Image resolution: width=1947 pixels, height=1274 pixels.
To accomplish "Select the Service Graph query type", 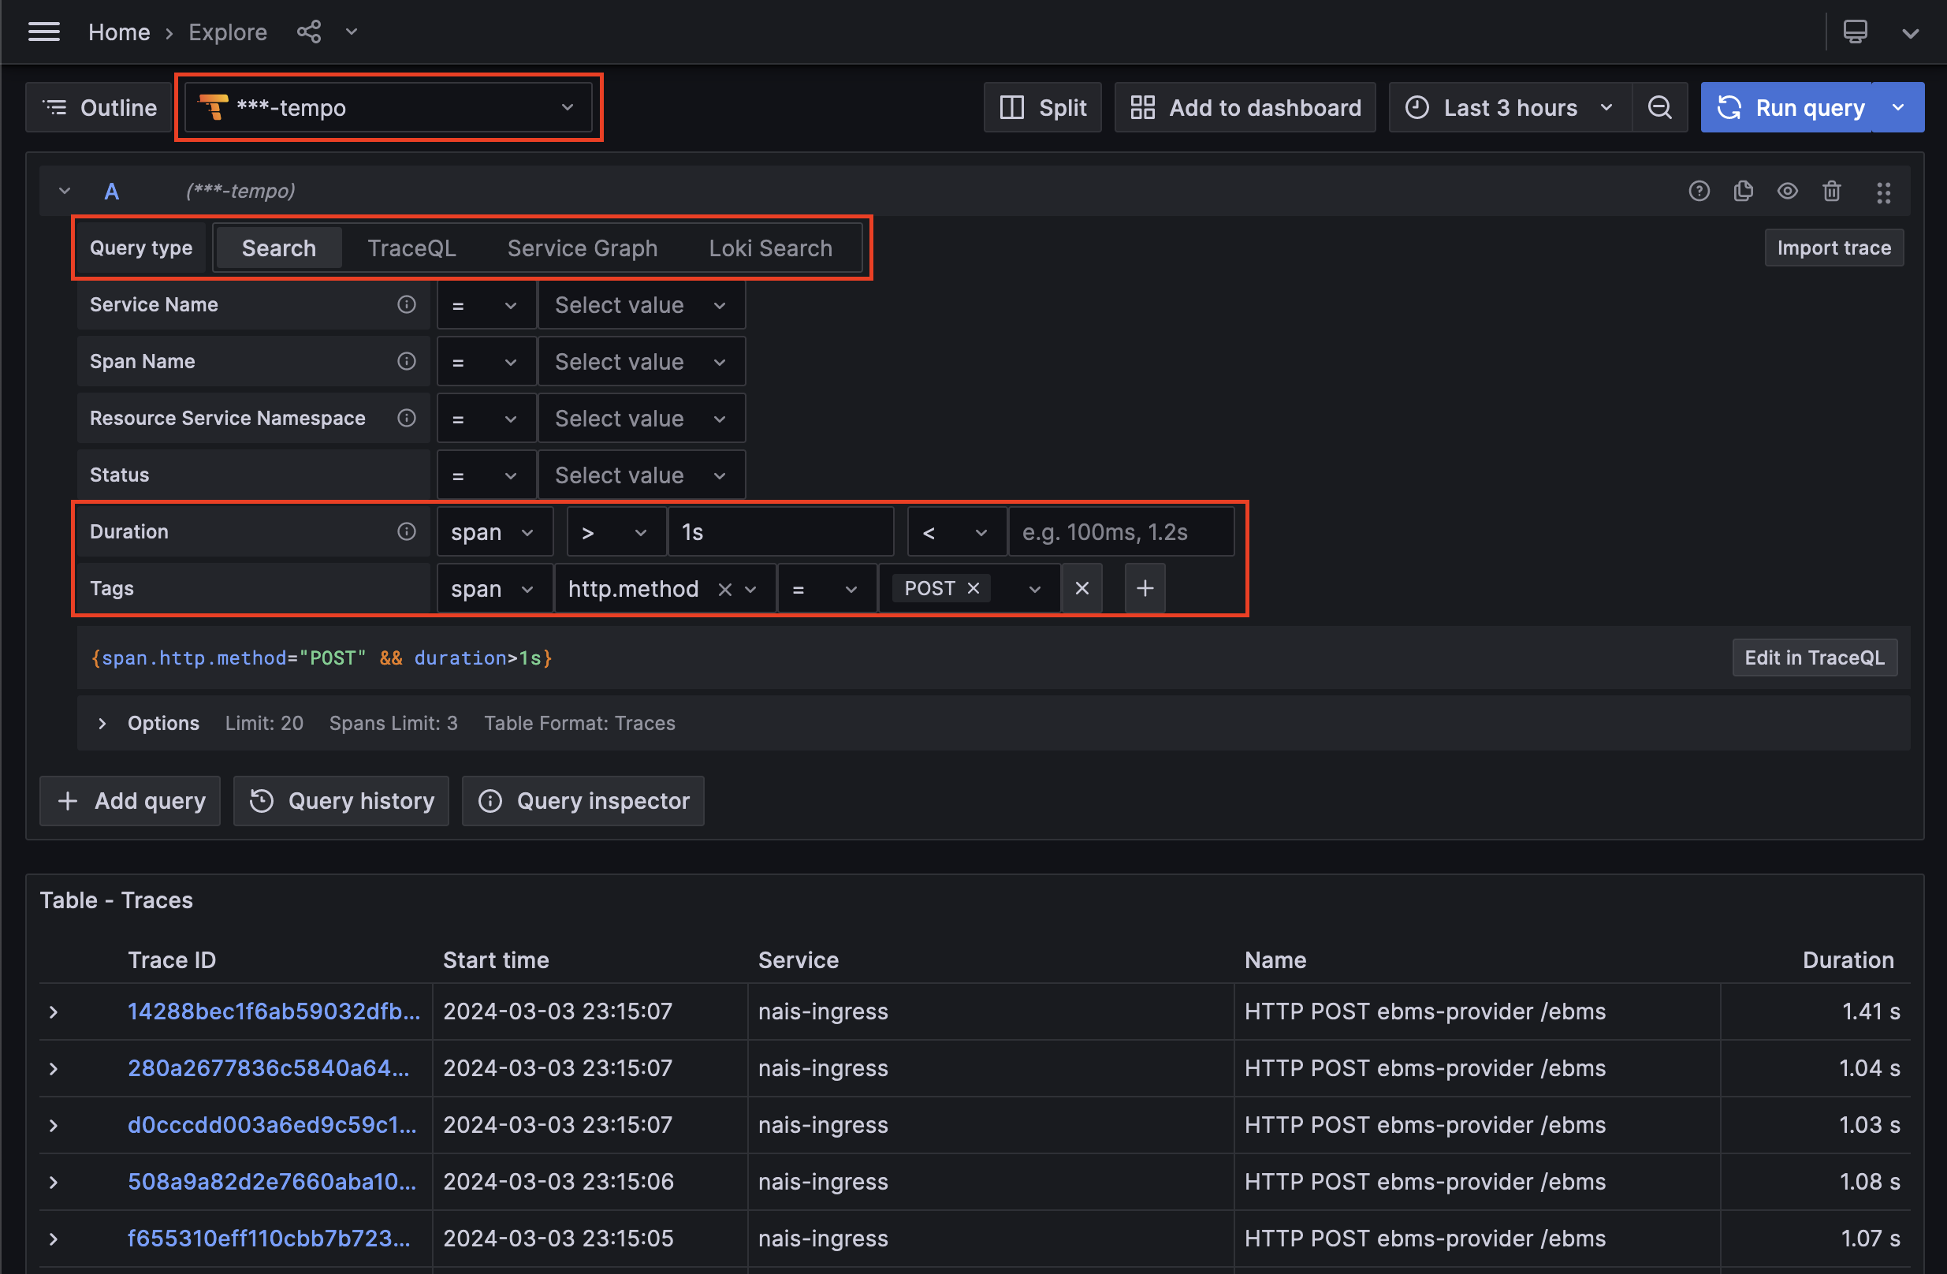I will (x=582, y=247).
